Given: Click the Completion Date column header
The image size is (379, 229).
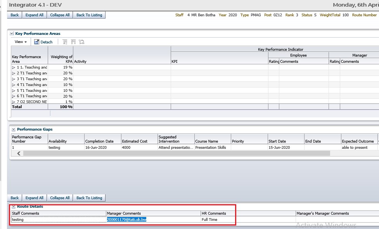Looking at the screenshot, I should point(99,141).
